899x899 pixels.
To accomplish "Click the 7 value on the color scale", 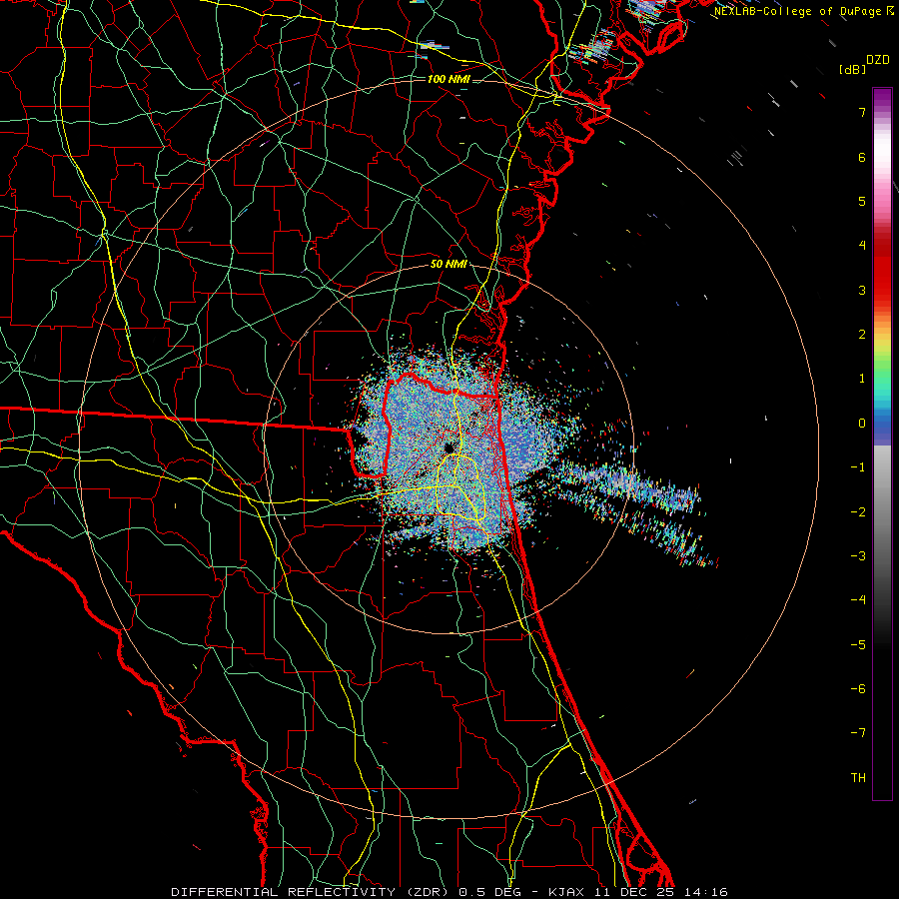I will (862, 112).
